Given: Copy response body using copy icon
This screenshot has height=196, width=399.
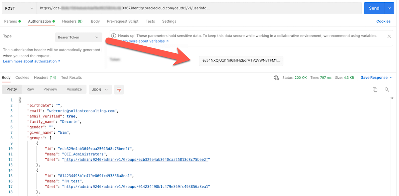Looking at the screenshot, I should point(375,90).
